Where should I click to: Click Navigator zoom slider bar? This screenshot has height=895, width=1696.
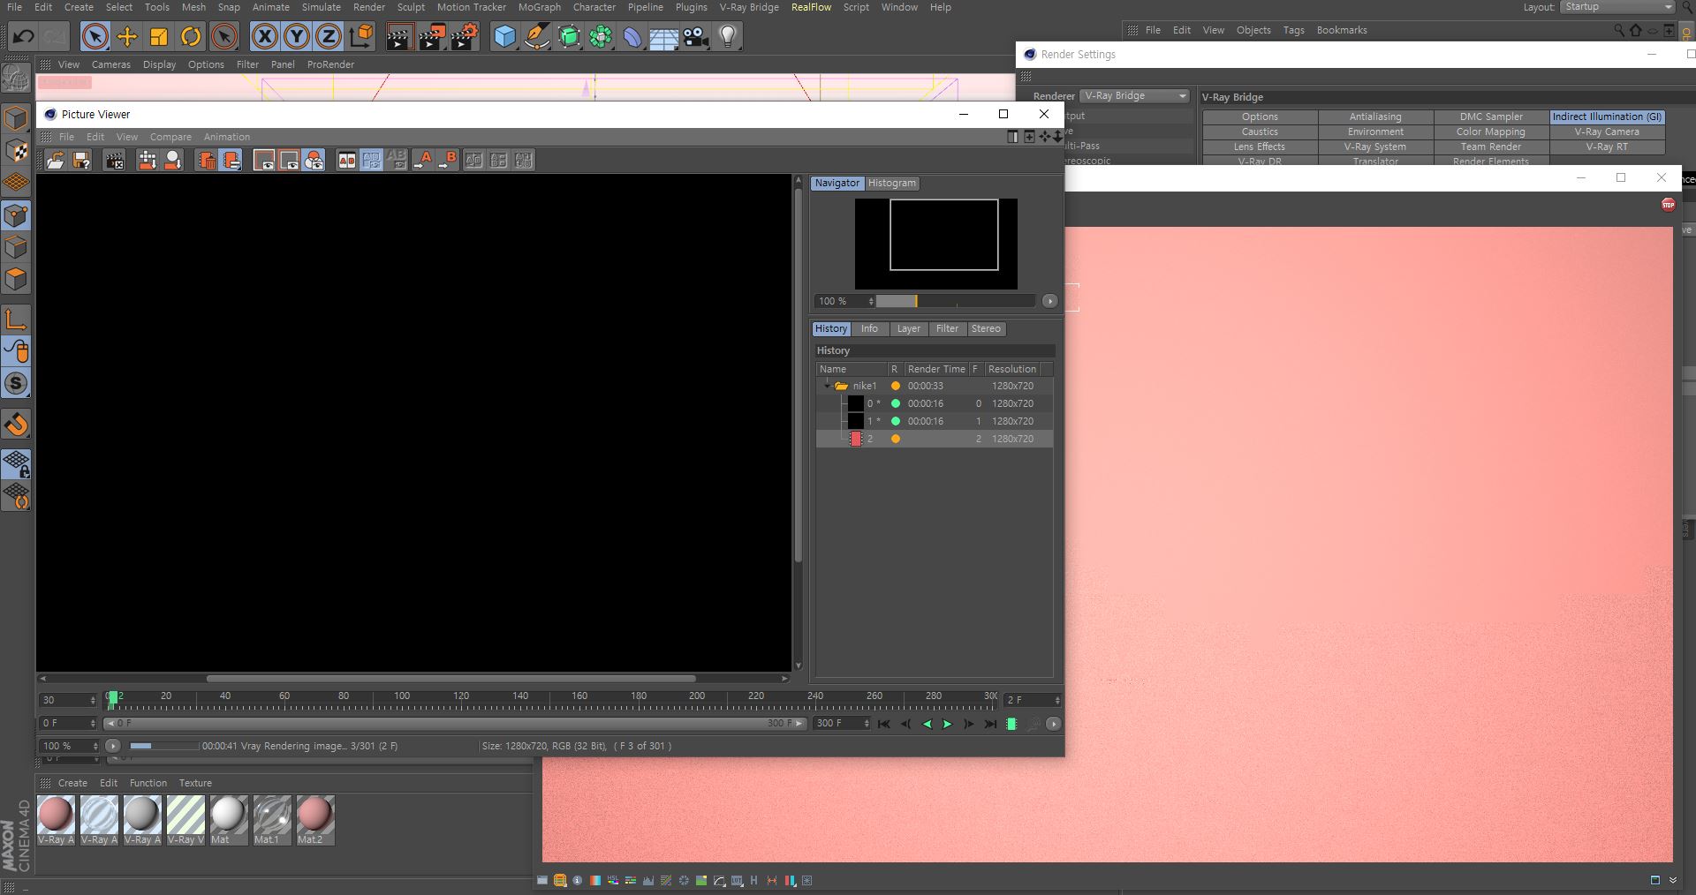956,301
